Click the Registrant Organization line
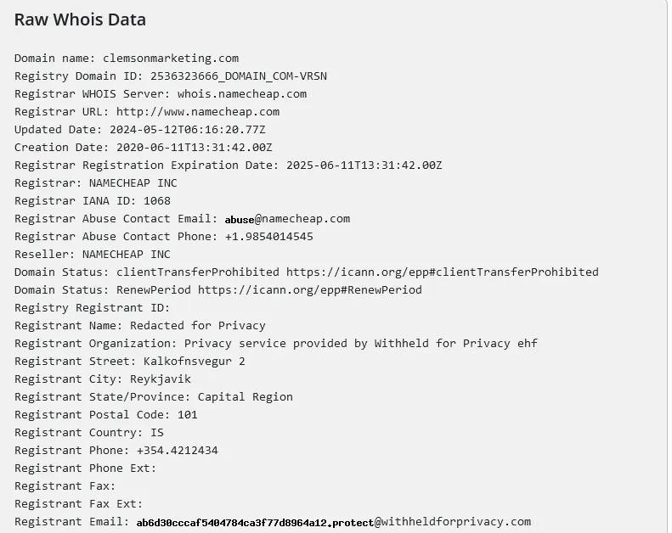This screenshot has height=533, width=672. tap(275, 343)
